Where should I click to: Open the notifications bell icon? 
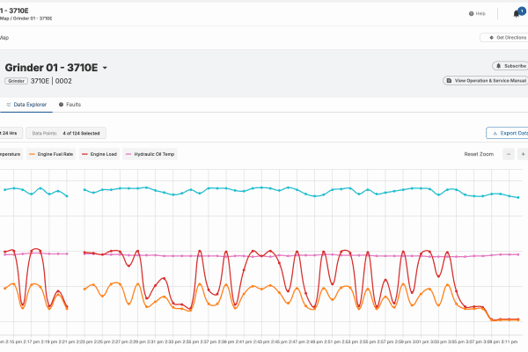coord(516,14)
